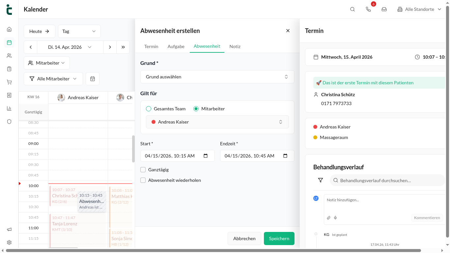Click the Heute button

click(40, 31)
